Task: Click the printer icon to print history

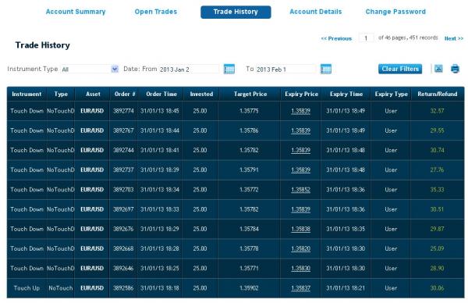Action: pyautogui.click(x=455, y=69)
